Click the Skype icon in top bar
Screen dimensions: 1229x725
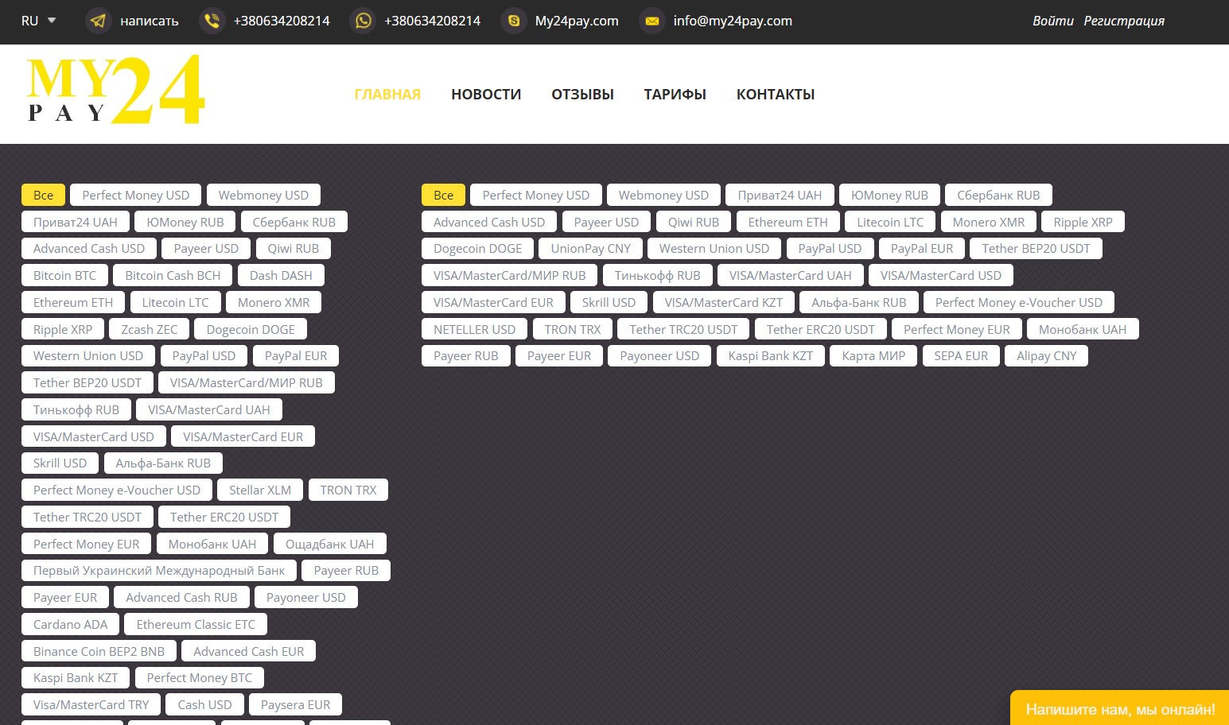point(514,21)
